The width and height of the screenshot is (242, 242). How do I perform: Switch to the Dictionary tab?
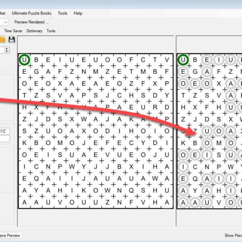pyautogui.click(x=35, y=31)
